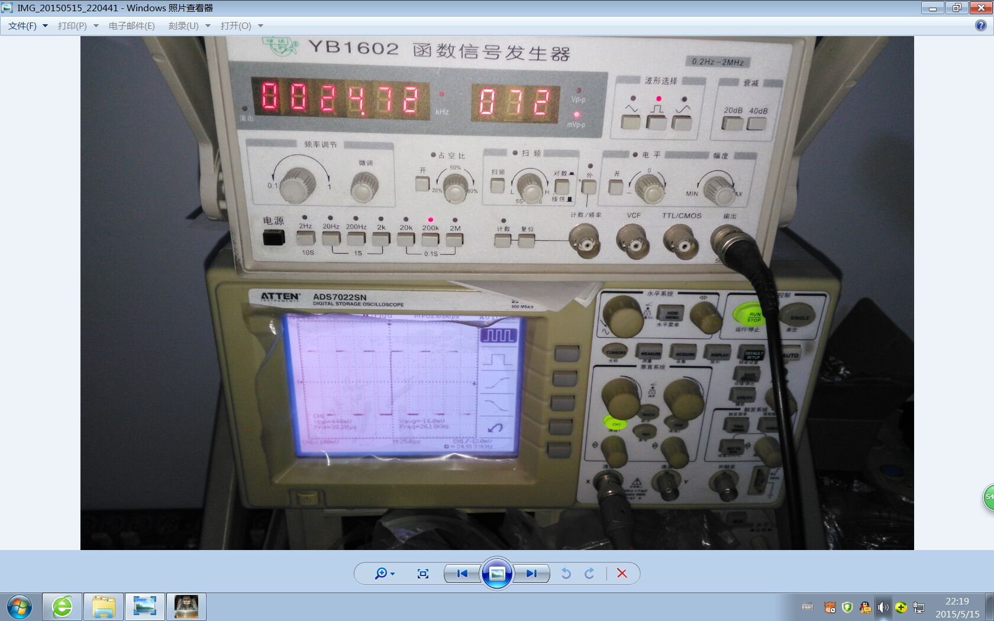This screenshot has width=994, height=621.
Task: Close the Photo Viewer window
Action: tap(980, 8)
